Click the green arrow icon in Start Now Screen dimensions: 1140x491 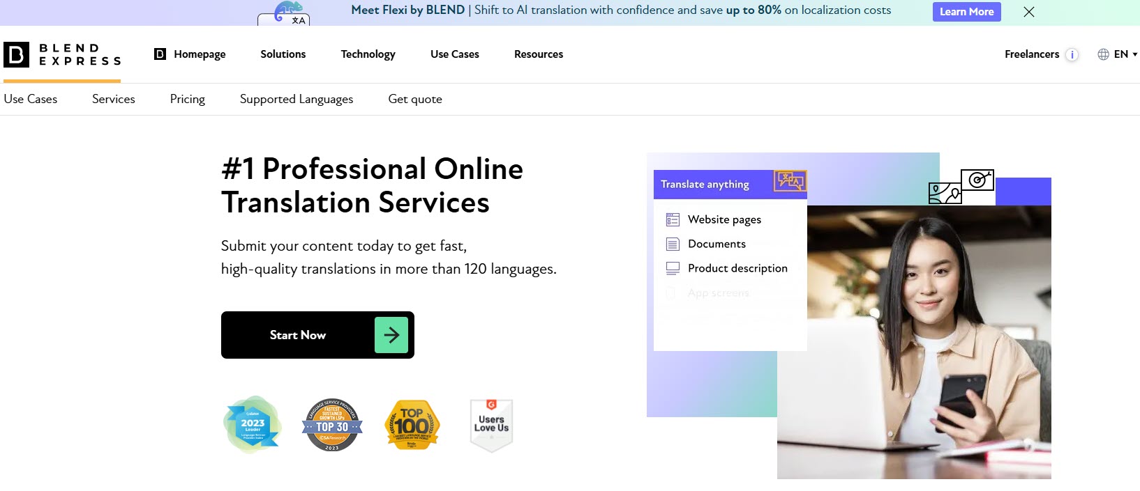pos(391,335)
